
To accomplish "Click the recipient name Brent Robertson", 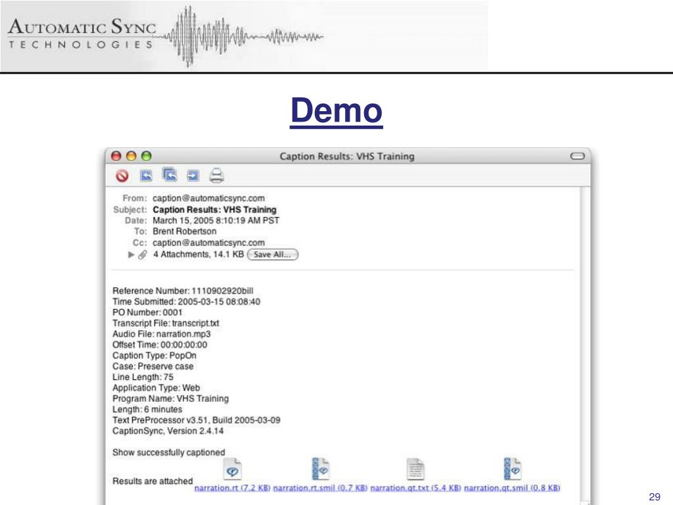I will coord(185,231).
